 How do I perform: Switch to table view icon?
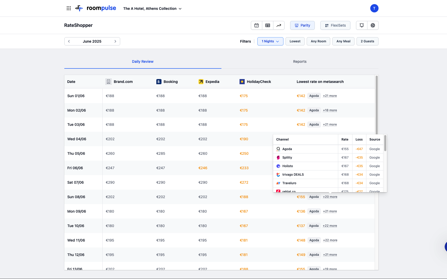[x=268, y=25]
